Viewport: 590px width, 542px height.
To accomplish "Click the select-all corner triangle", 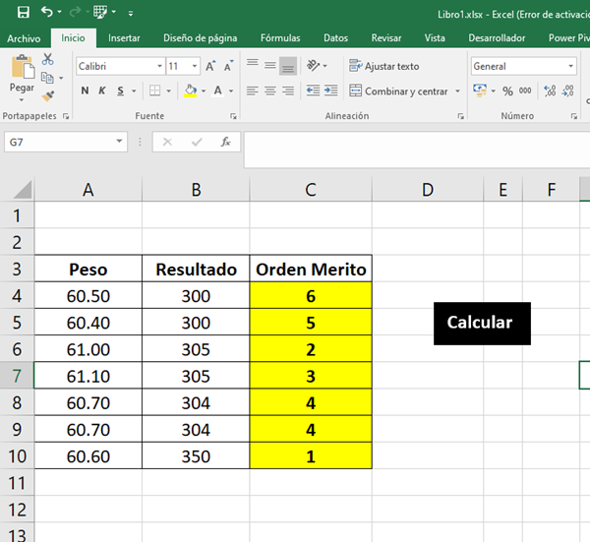I will click(23, 190).
